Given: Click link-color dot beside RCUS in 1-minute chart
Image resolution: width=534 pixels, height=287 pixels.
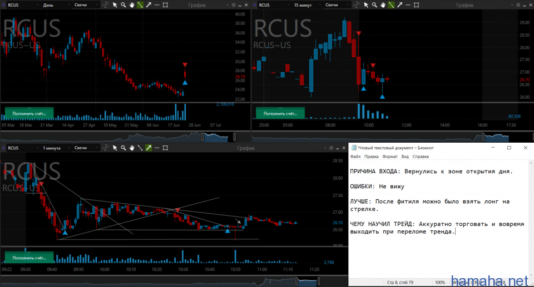Looking at the screenshot, I should click(3, 148).
